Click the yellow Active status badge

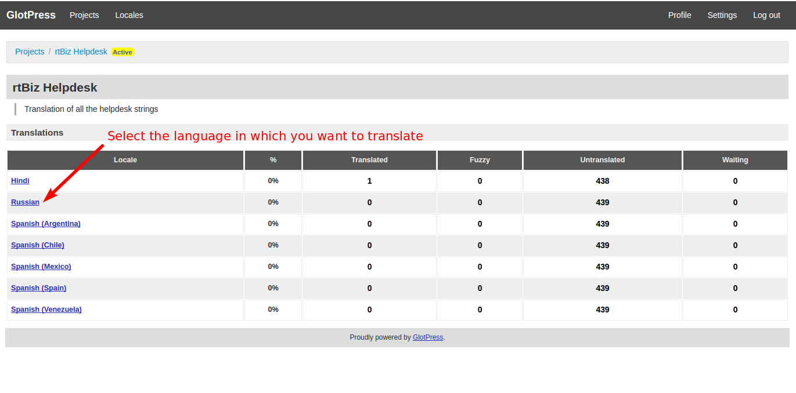[x=123, y=52]
